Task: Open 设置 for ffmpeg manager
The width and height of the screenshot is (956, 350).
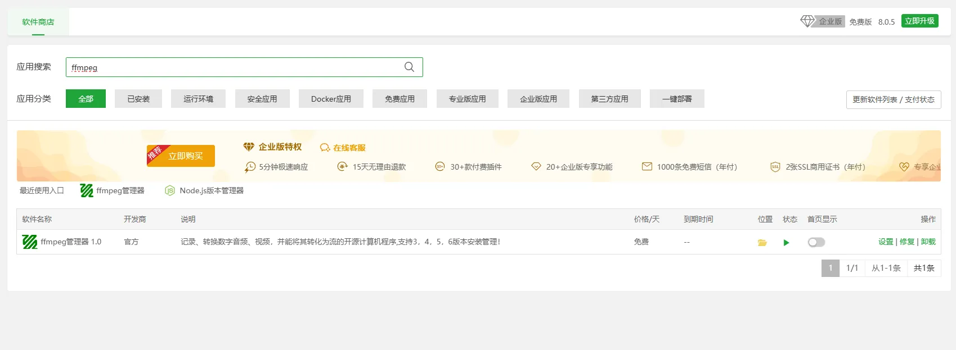Action: (886, 242)
